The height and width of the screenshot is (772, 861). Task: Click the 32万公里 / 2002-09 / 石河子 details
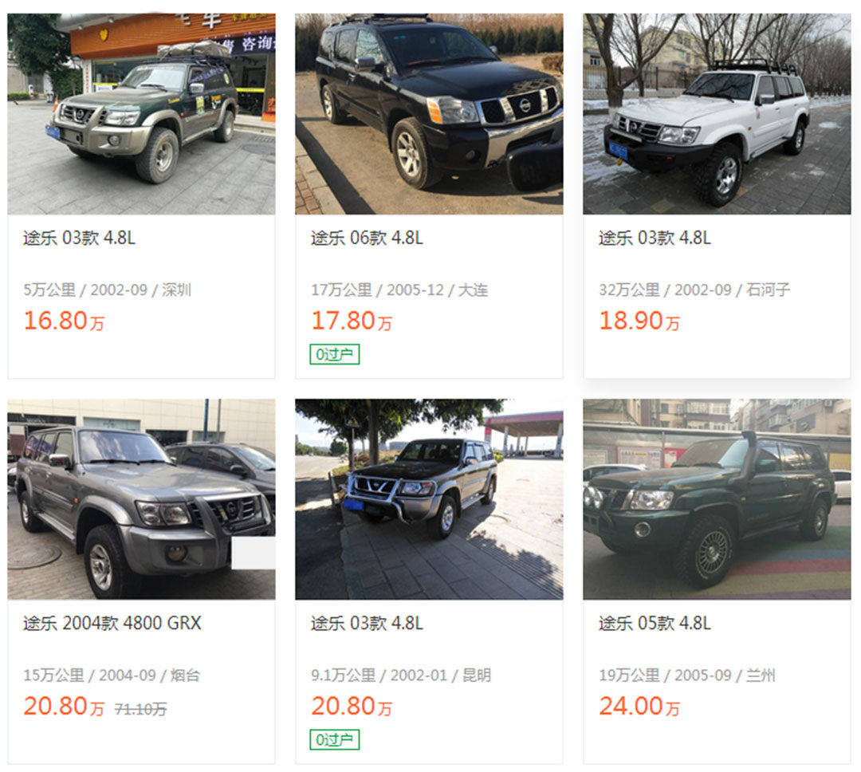point(694,289)
